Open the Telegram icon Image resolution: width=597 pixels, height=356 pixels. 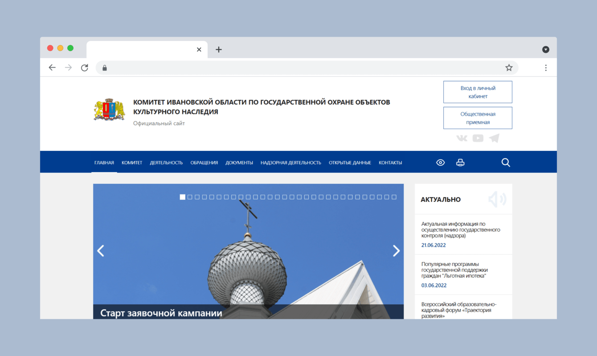494,138
